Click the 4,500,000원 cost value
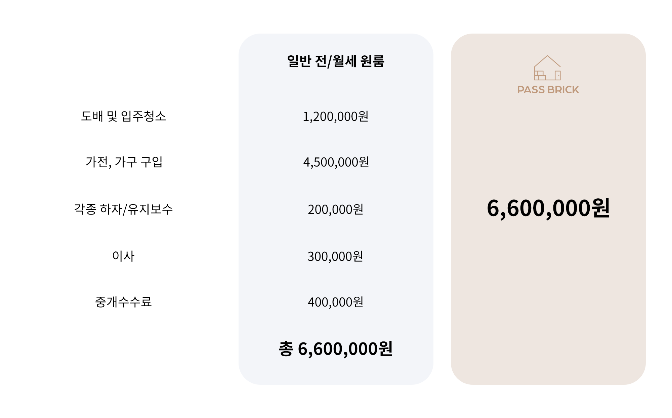Viewport: 672px width, 418px height. click(336, 162)
